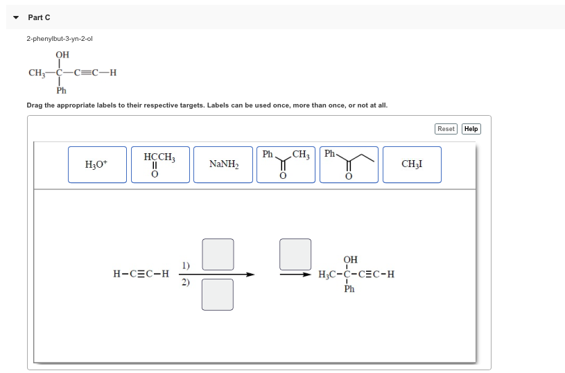Open the Help button
565x373 pixels.
[471, 129]
